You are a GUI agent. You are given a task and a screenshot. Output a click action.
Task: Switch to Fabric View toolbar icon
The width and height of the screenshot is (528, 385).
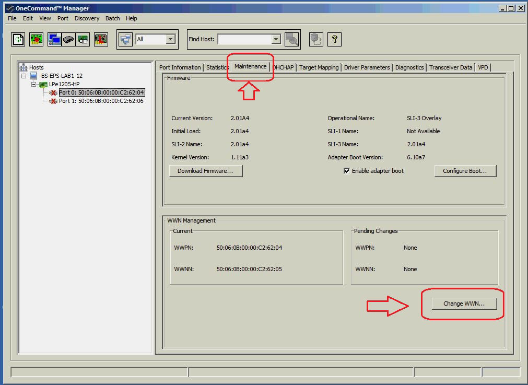tap(69, 39)
